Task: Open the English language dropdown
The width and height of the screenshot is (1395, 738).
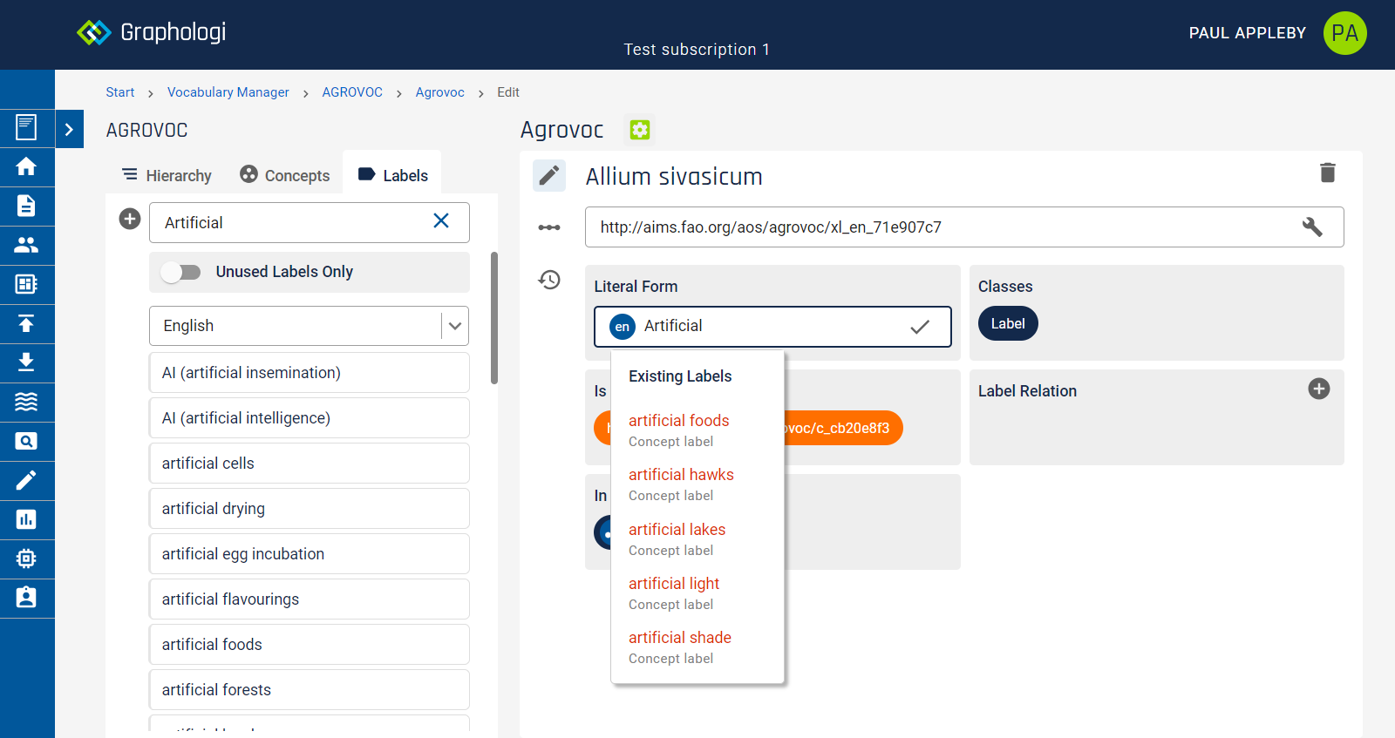Action: point(309,326)
